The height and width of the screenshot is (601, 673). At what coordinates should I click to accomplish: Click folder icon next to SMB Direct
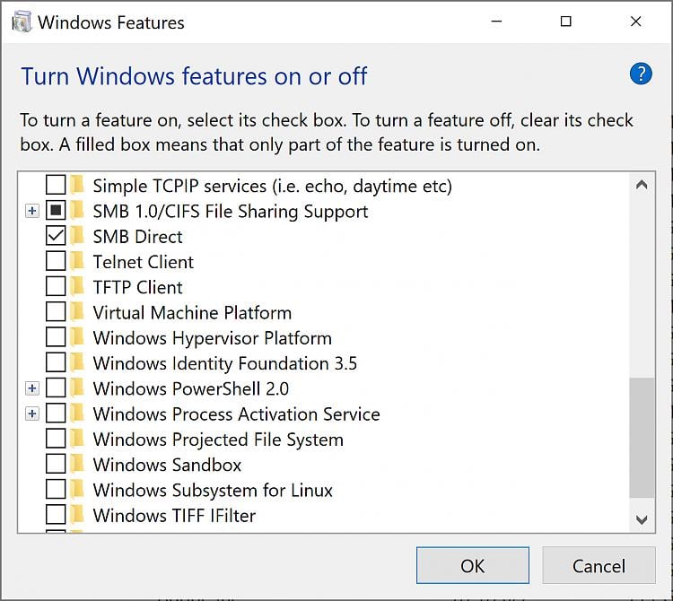[x=77, y=237]
